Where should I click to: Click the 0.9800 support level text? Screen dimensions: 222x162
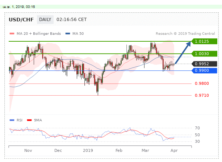click(202, 83)
